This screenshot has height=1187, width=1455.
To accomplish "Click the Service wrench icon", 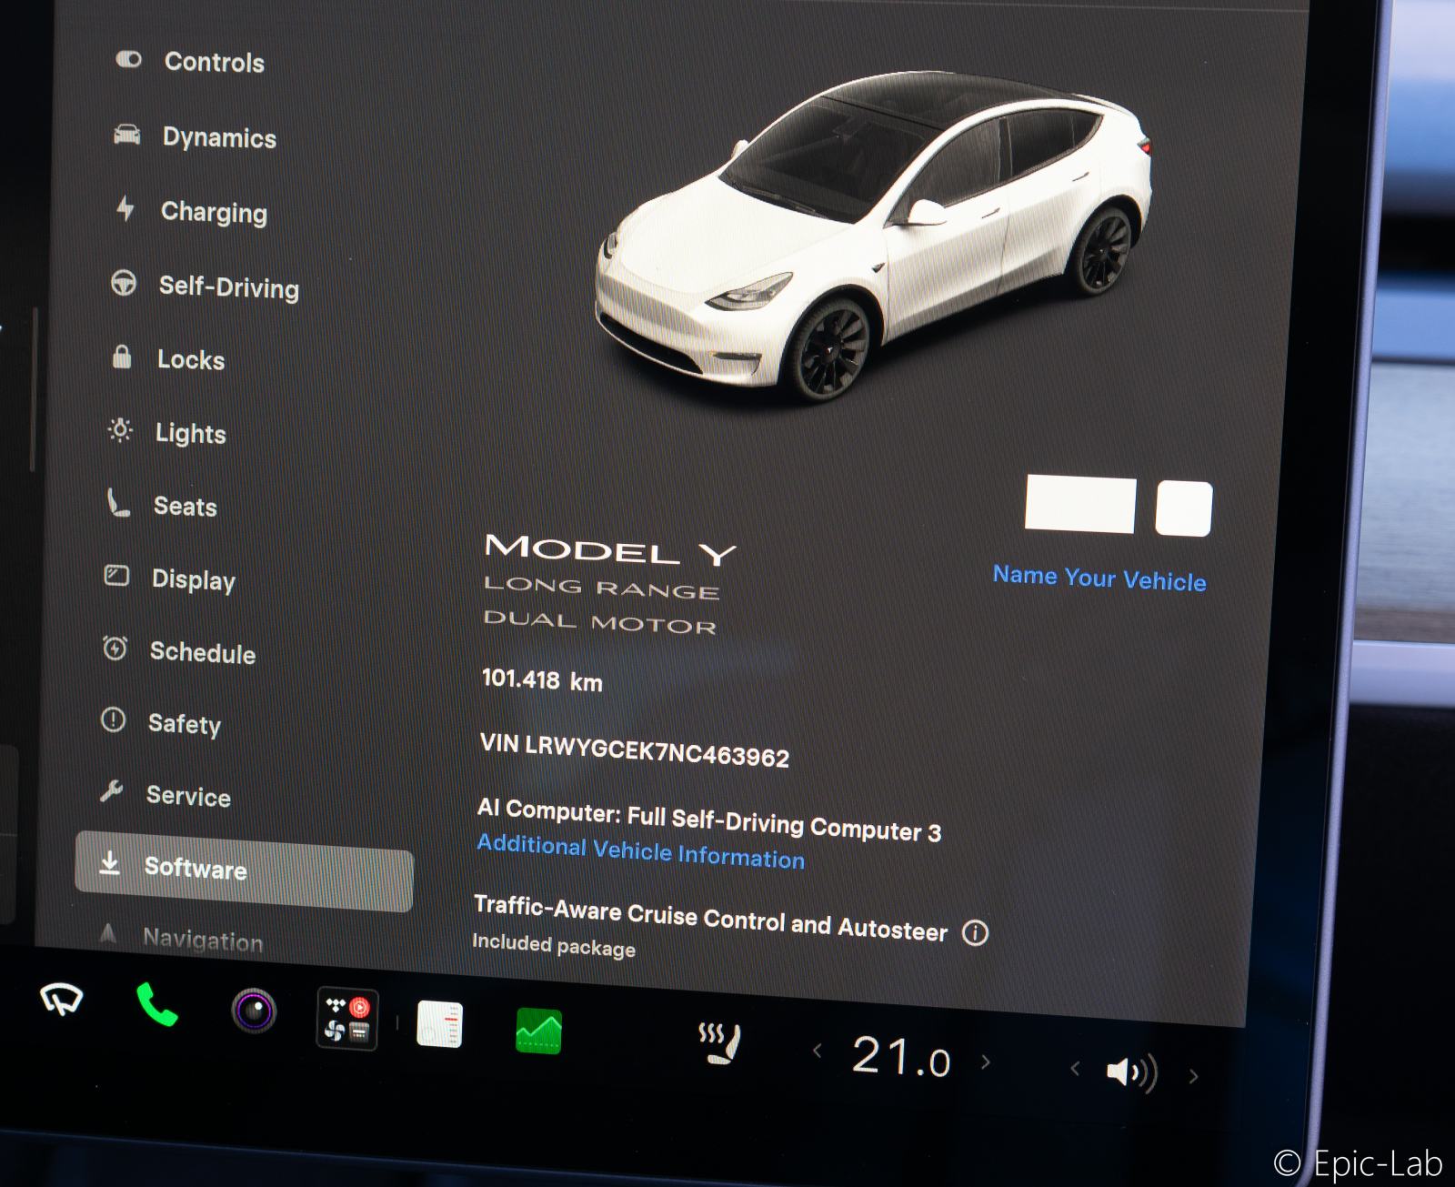I will pos(111,791).
